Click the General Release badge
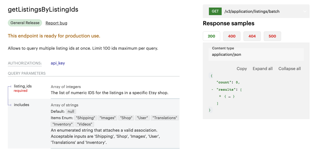 pos(25,23)
